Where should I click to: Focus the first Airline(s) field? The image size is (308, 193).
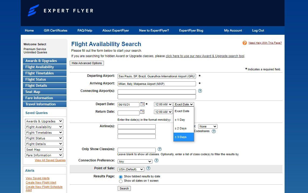[136, 127]
